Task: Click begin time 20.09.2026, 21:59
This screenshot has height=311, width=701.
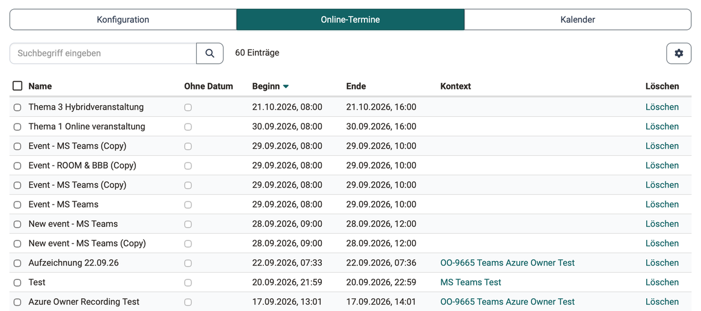Action: tap(287, 282)
